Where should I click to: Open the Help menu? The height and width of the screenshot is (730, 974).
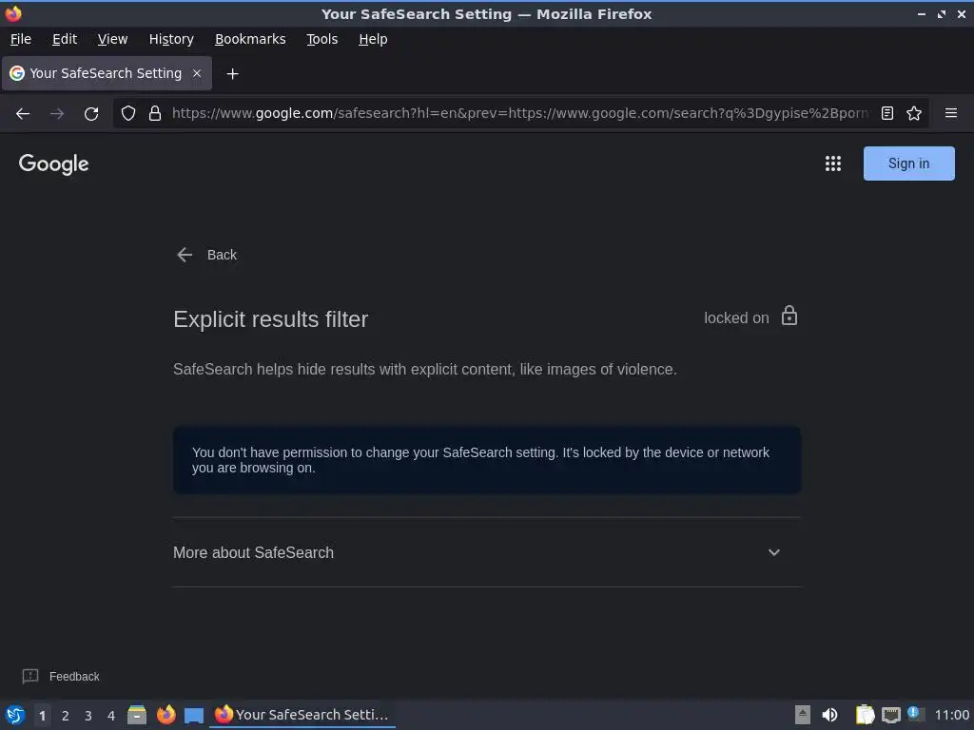pos(373,39)
